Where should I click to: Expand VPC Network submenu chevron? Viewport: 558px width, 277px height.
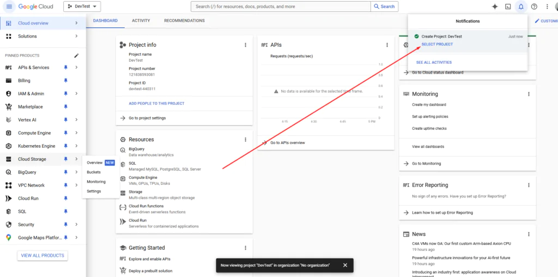76,185
